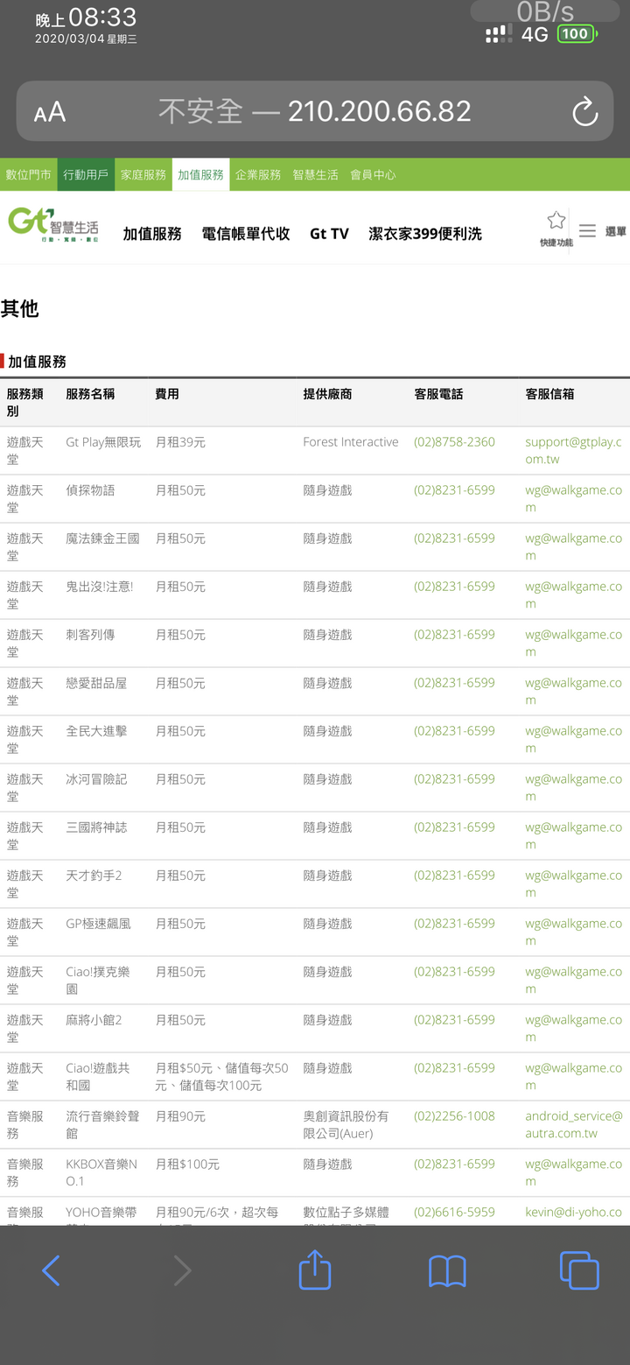Tap the star quick-function (快捷功能) icon
The image size is (630, 1365).
click(x=556, y=229)
